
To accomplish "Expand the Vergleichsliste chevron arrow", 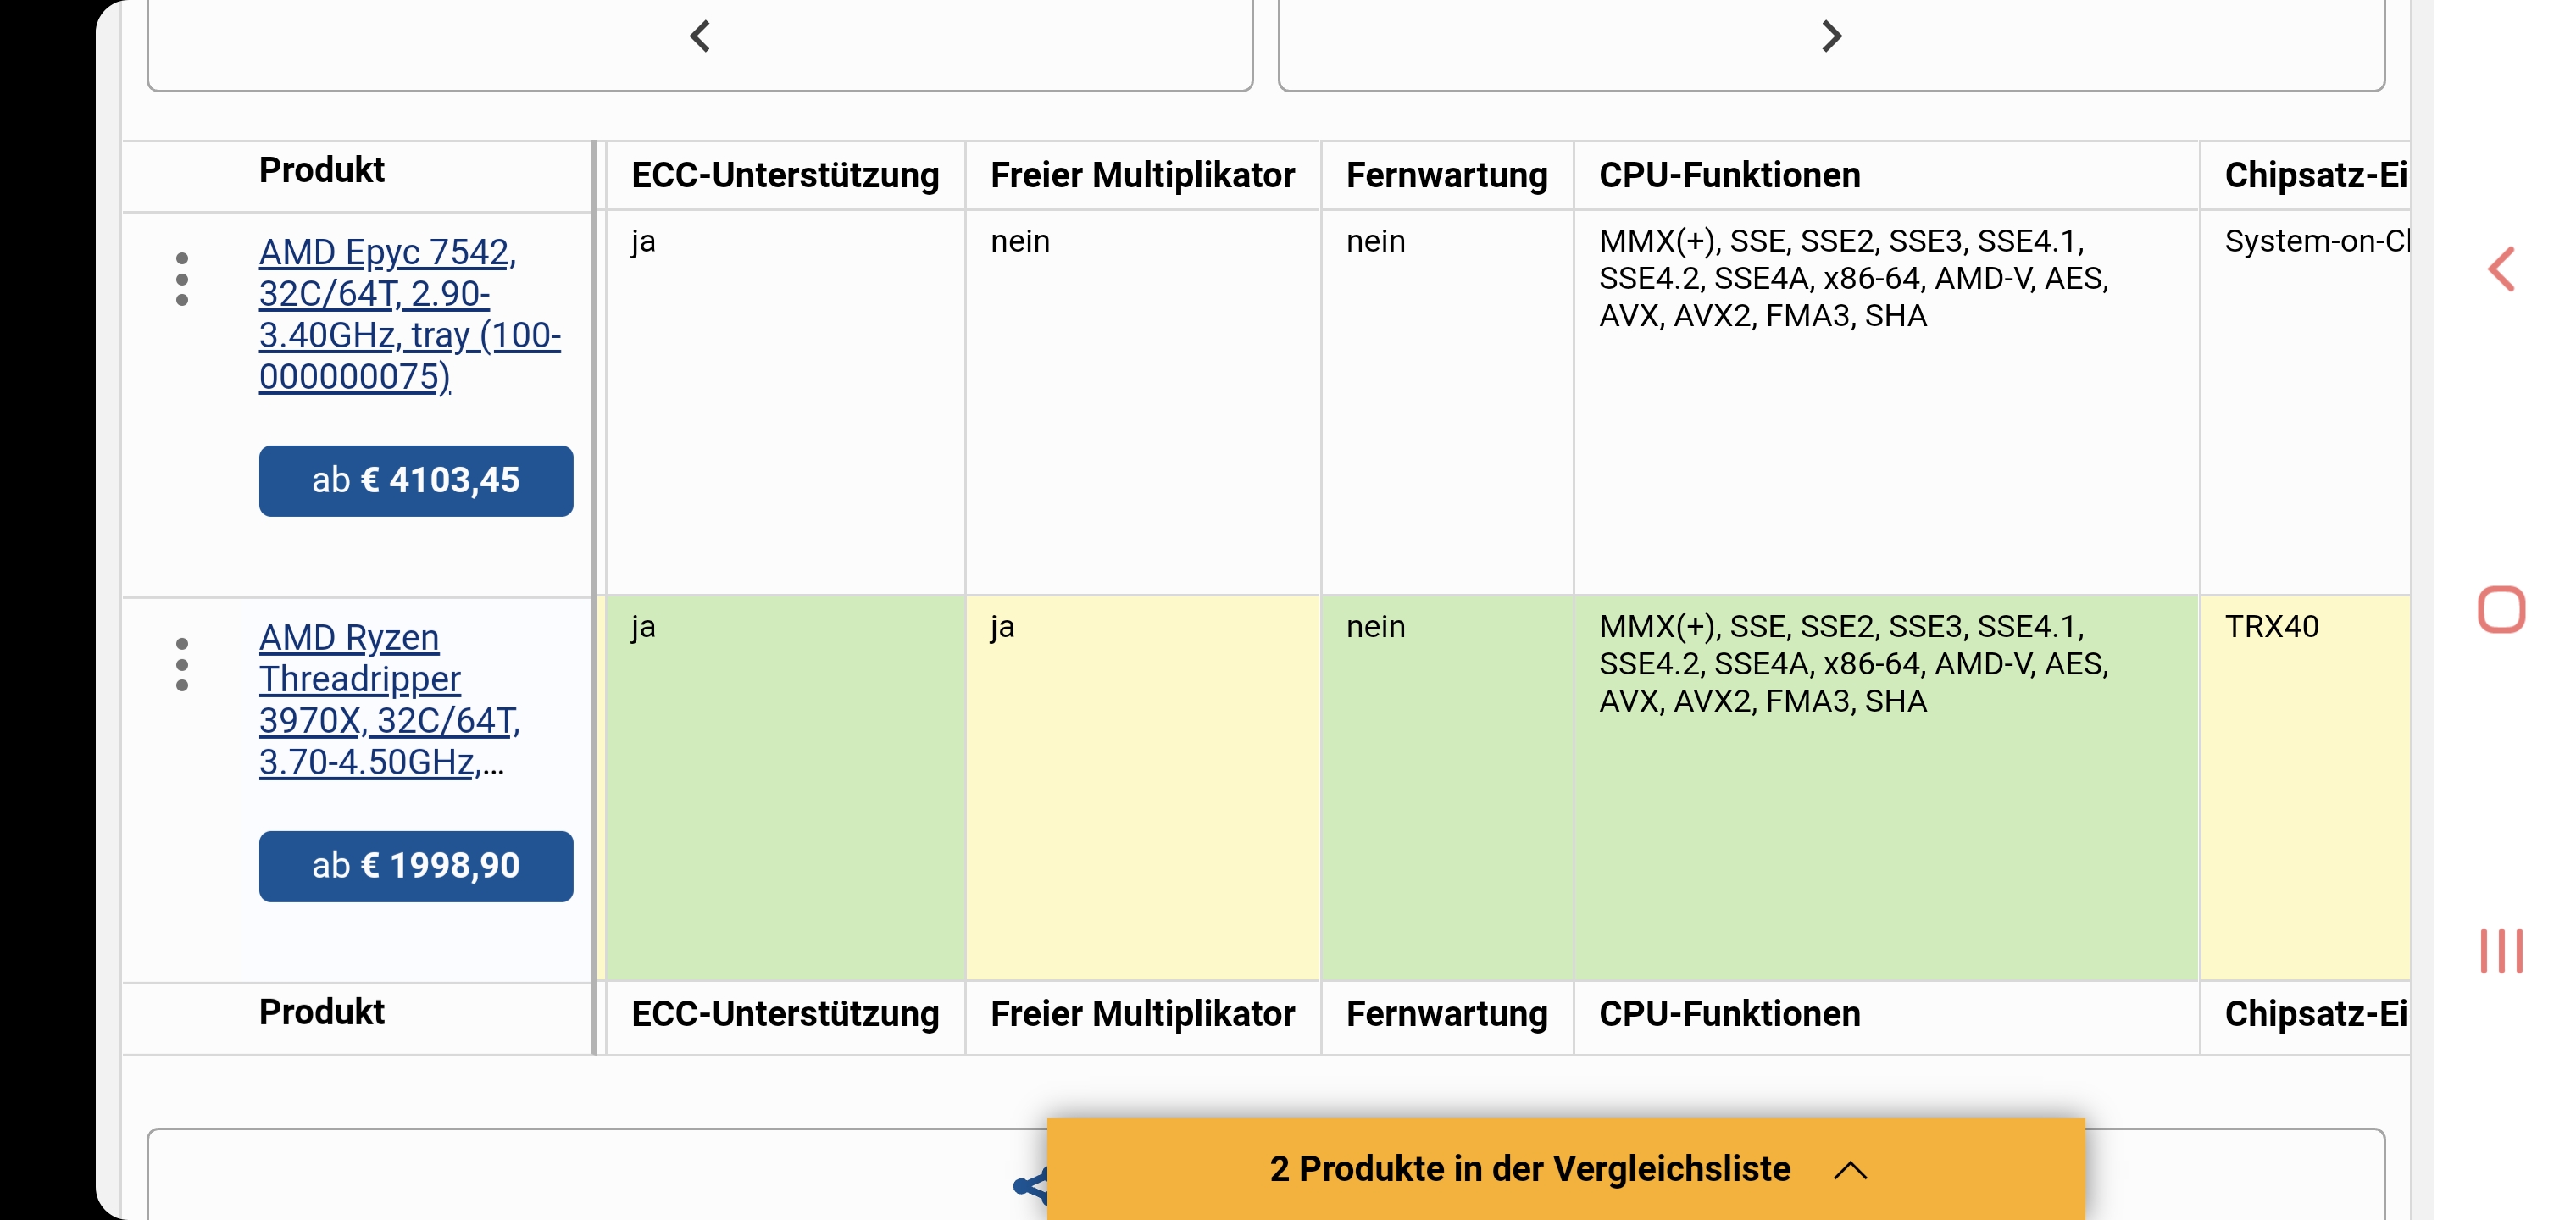I will point(1850,1170).
